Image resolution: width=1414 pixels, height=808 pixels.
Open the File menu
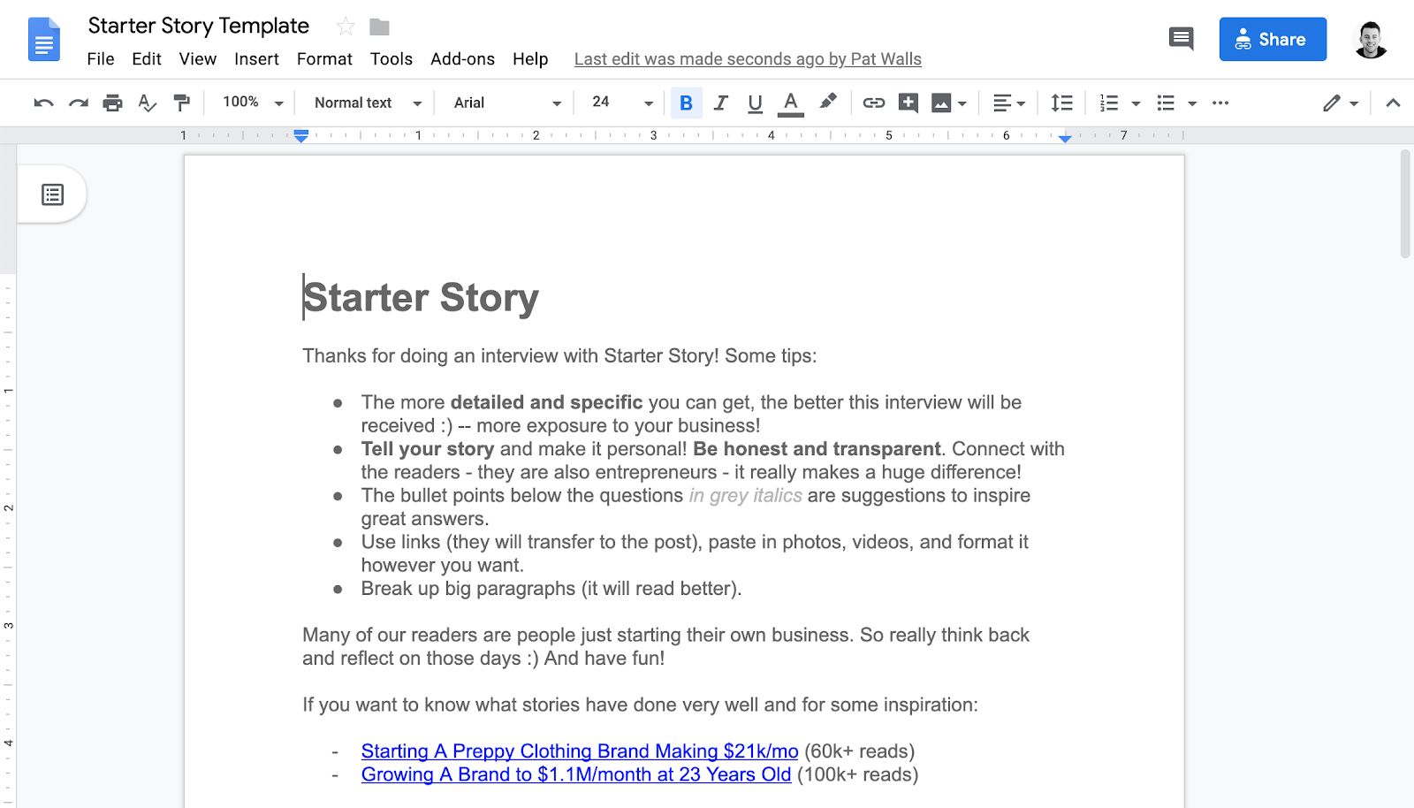101,59
